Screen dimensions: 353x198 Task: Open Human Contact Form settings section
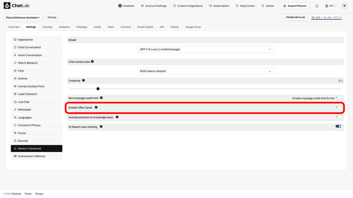pos(36,86)
